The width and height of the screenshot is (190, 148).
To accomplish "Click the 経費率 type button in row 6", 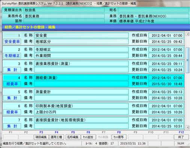I will point(12,112).
